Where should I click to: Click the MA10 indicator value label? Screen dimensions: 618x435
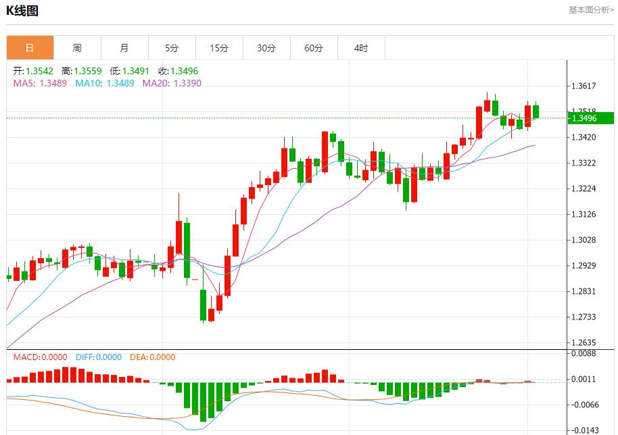(104, 83)
